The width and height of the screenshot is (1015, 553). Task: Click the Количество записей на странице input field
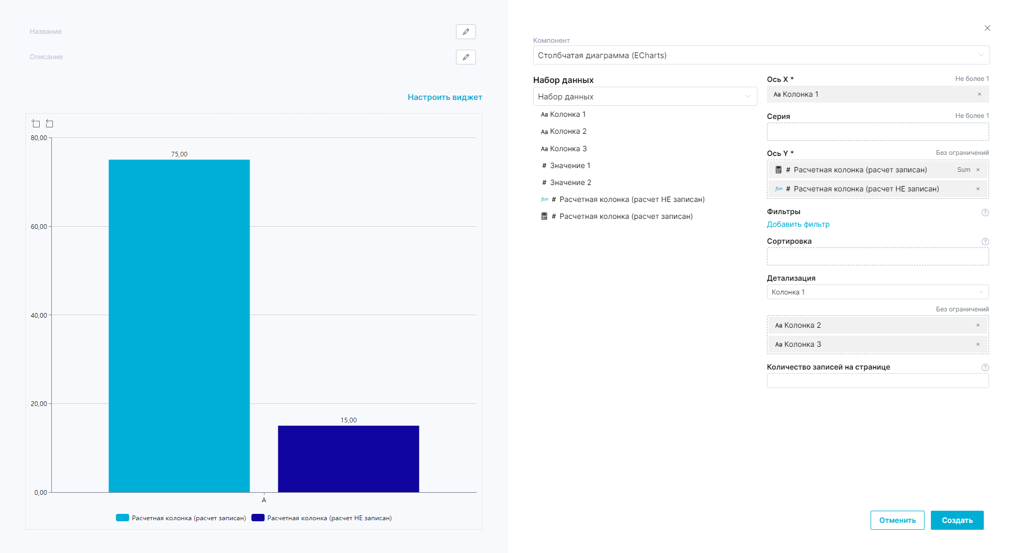coord(877,381)
